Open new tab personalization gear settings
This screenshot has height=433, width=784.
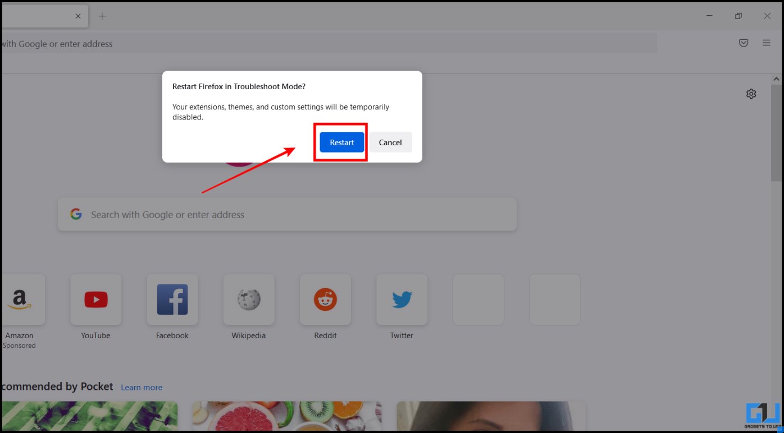[751, 94]
